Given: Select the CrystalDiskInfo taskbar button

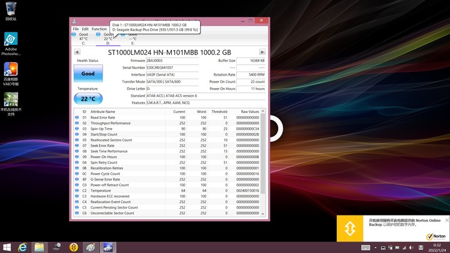Looking at the screenshot, I should click(108, 247).
